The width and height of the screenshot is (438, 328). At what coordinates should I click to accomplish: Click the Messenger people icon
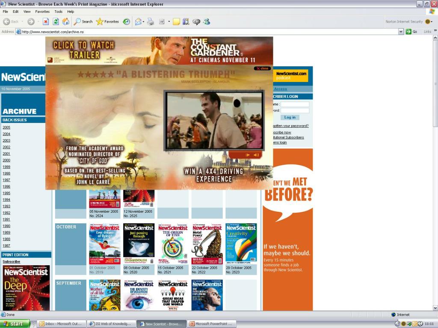pyautogui.click(x=207, y=21)
